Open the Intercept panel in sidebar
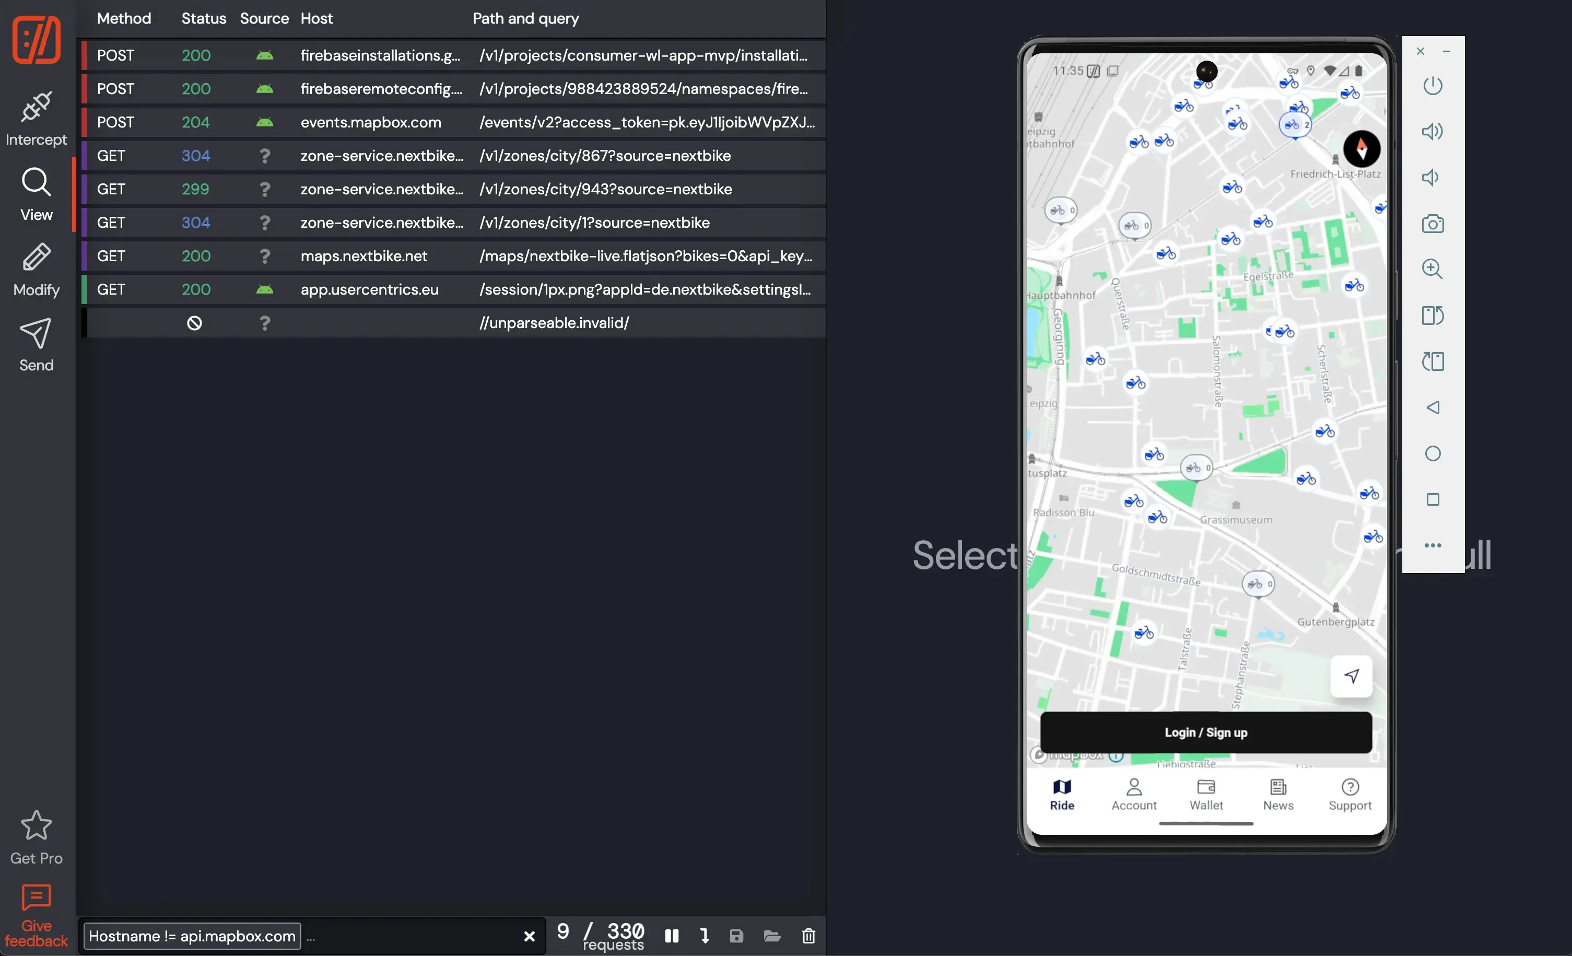1572x956 pixels. [x=36, y=119]
